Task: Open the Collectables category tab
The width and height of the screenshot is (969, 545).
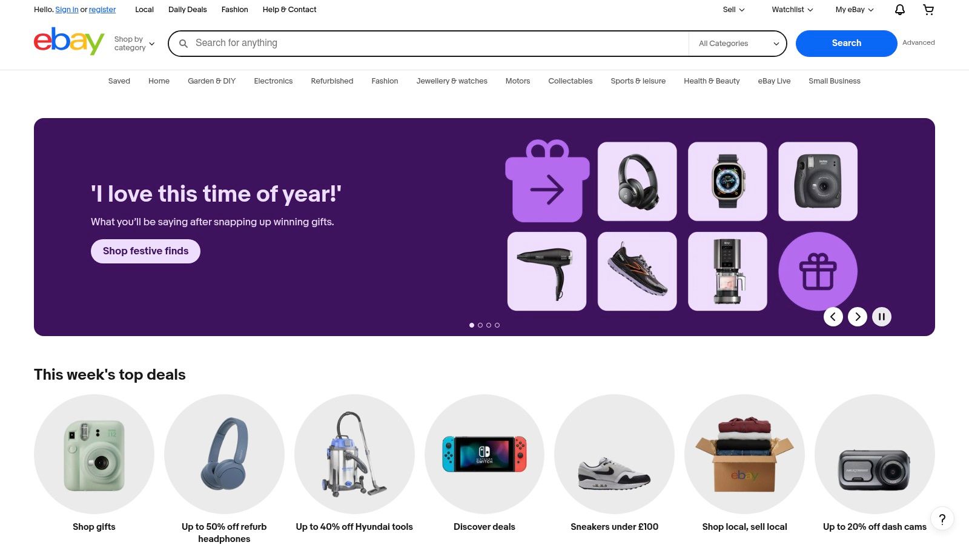Action: 570,81
